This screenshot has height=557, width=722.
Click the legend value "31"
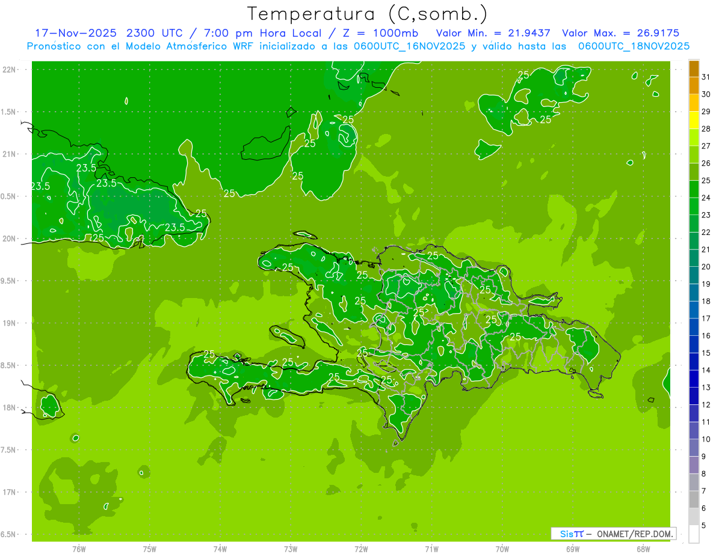tap(706, 77)
